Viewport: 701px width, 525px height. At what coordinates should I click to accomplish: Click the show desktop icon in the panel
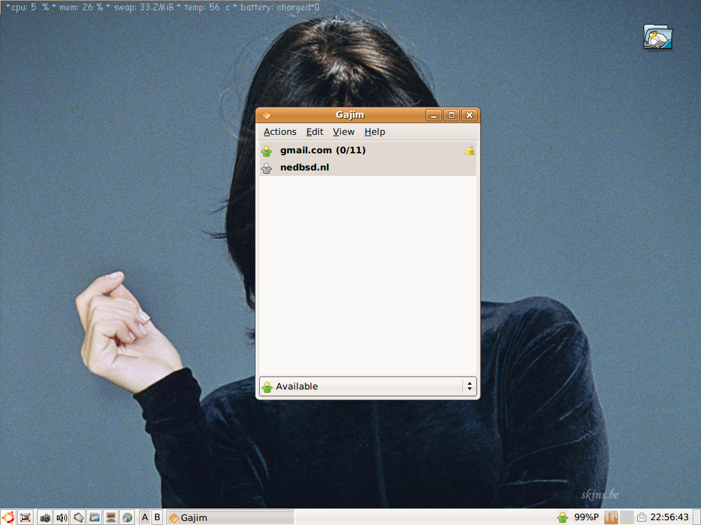pos(25,517)
